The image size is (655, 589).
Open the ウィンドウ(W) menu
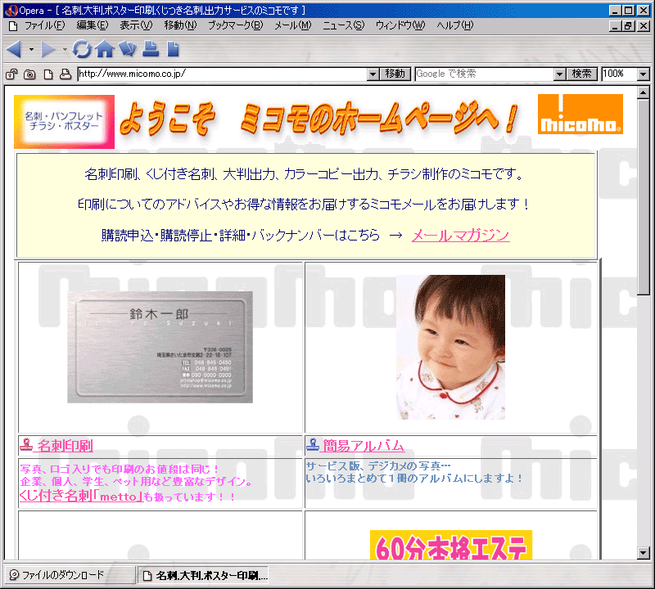click(400, 26)
